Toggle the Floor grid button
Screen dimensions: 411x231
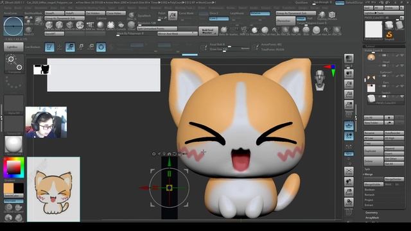pos(349,126)
